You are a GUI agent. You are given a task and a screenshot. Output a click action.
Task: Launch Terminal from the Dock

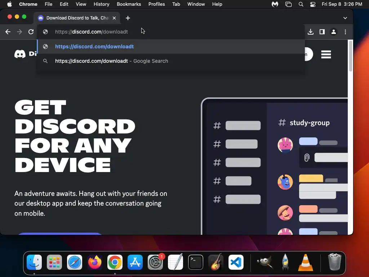tap(196, 262)
